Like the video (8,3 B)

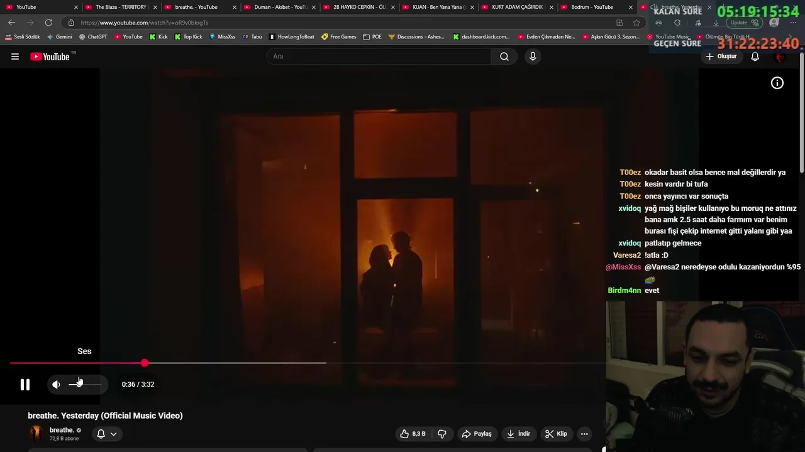[x=412, y=434]
